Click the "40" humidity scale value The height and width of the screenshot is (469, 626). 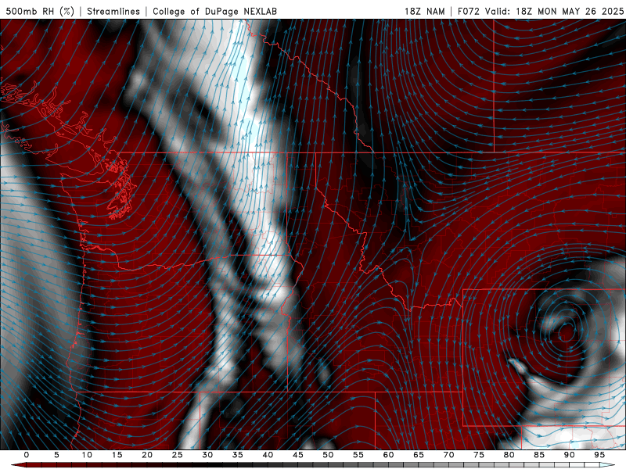pyautogui.click(x=268, y=455)
